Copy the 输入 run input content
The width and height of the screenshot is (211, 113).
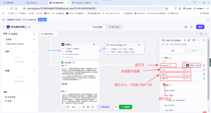click(66, 65)
